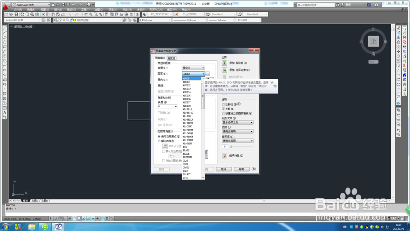Open the hatch Type dropdown
410x231 pixels.
point(193,68)
